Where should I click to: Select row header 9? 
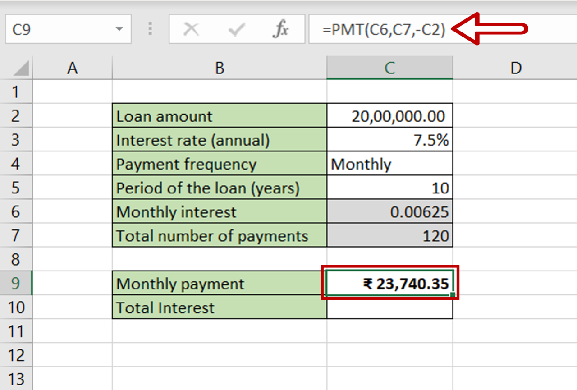click(17, 283)
